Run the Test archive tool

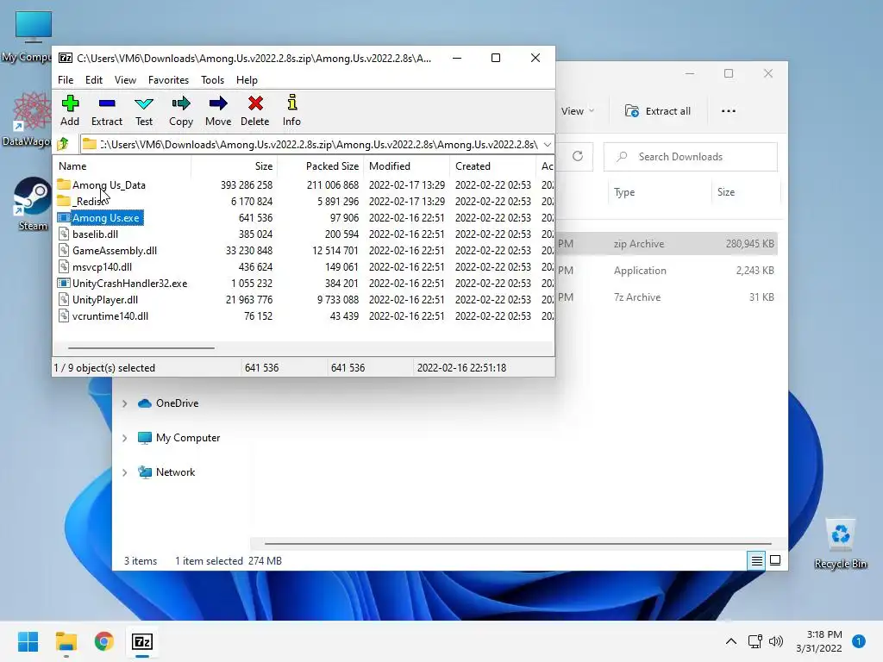pyautogui.click(x=144, y=110)
